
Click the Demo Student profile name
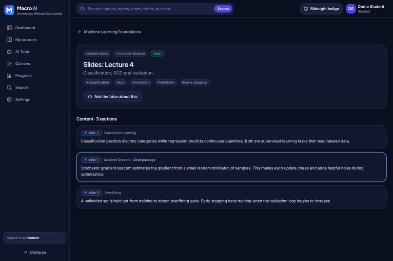[371, 6]
